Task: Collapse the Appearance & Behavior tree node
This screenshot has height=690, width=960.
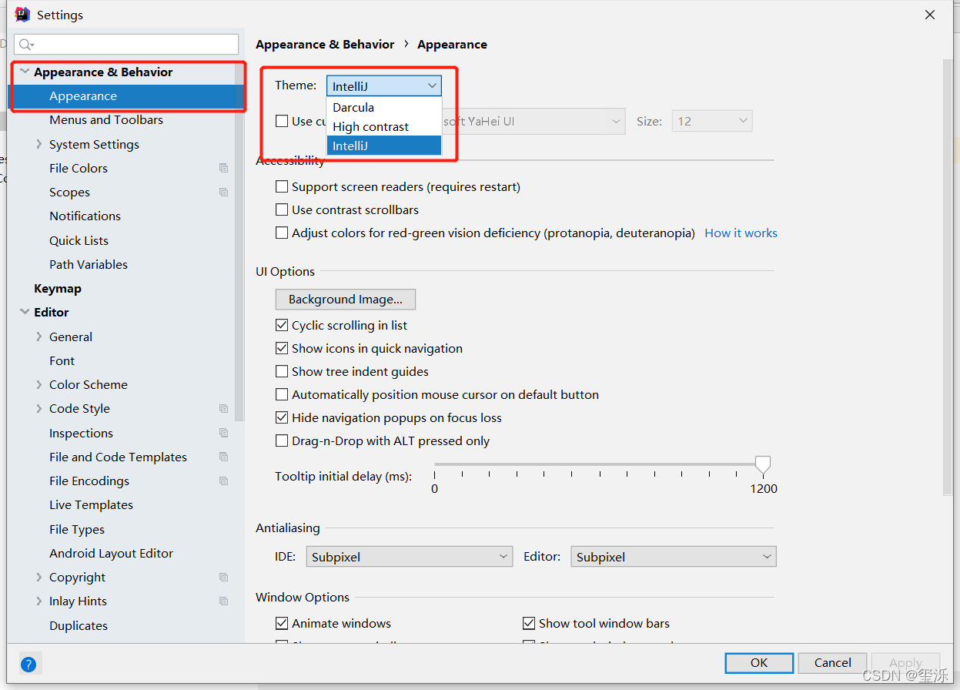Action: point(25,72)
